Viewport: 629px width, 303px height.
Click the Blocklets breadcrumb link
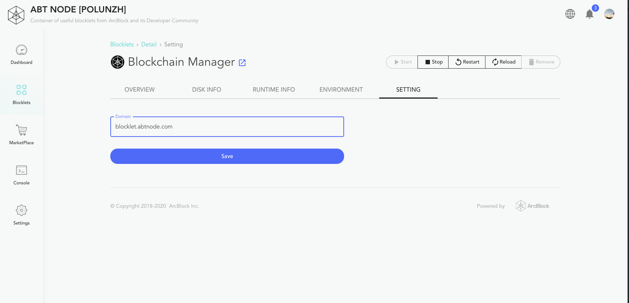122,45
